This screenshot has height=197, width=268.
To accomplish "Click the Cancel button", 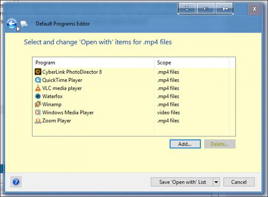I will [239, 182].
